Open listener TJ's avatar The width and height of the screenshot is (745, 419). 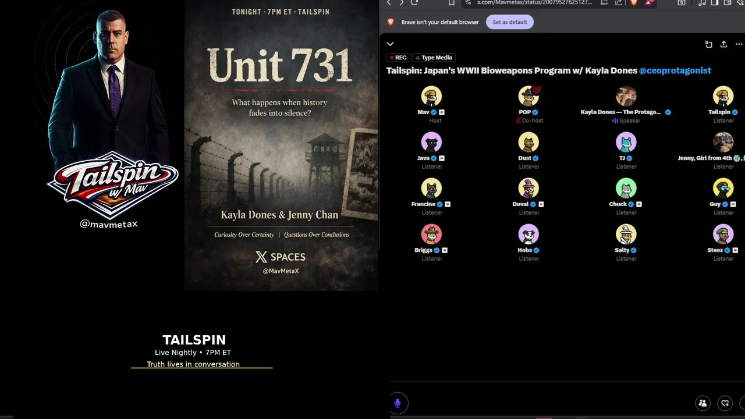[x=626, y=143]
